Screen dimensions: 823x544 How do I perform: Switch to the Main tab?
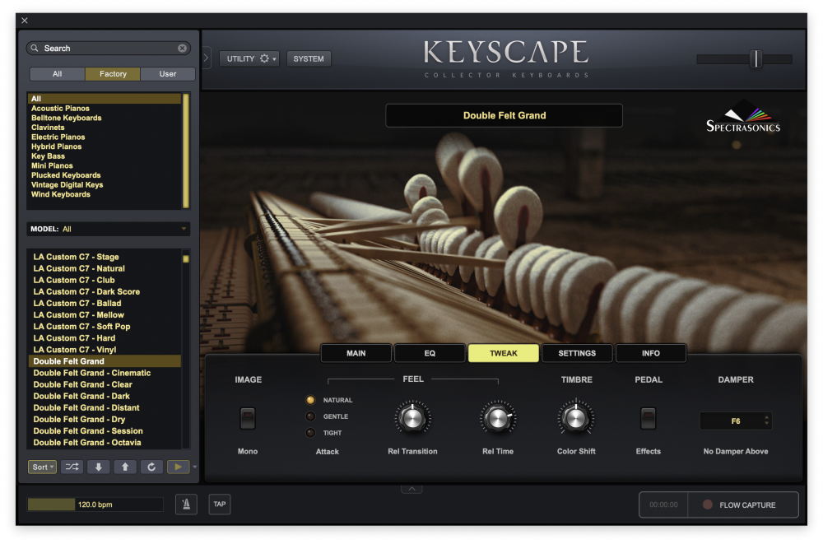[356, 353]
